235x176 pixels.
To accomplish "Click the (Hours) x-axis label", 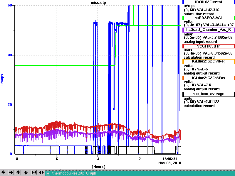I will (x=98, y=167).
